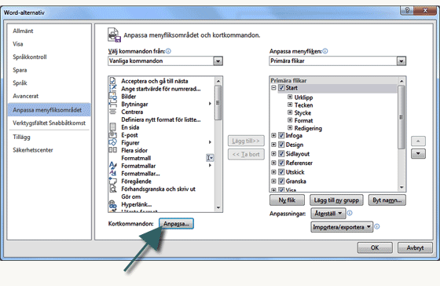The image size is (440, 286).
Task: Toggle the Design tab checkbox
Action: tap(281, 145)
